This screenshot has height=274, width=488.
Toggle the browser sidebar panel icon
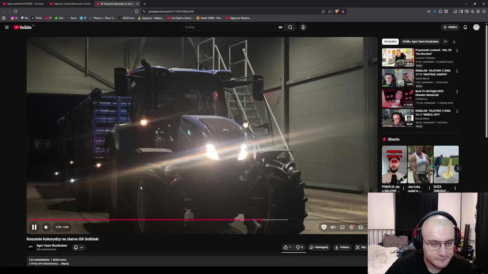(461, 11)
